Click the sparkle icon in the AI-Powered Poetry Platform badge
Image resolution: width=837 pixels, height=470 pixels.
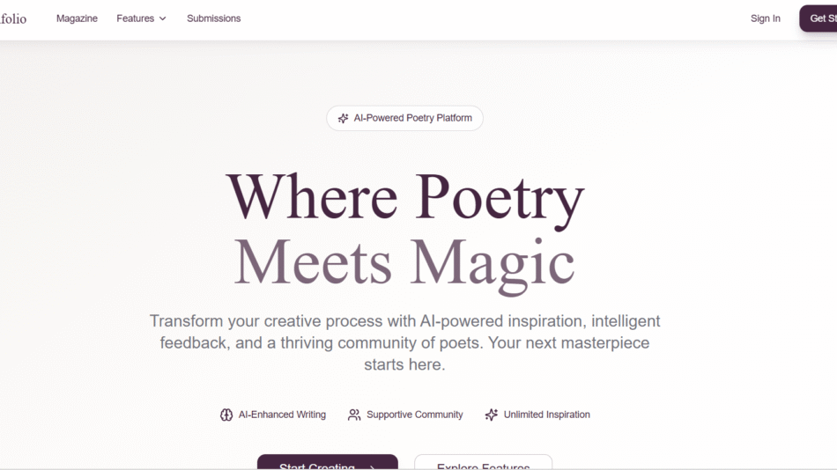[343, 119]
